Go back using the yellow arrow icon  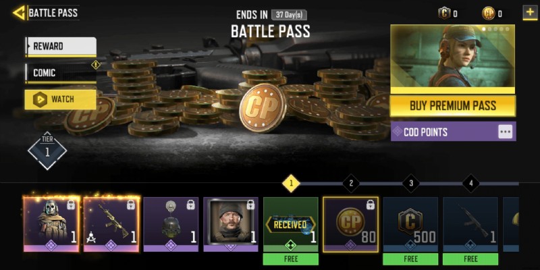[19, 13]
